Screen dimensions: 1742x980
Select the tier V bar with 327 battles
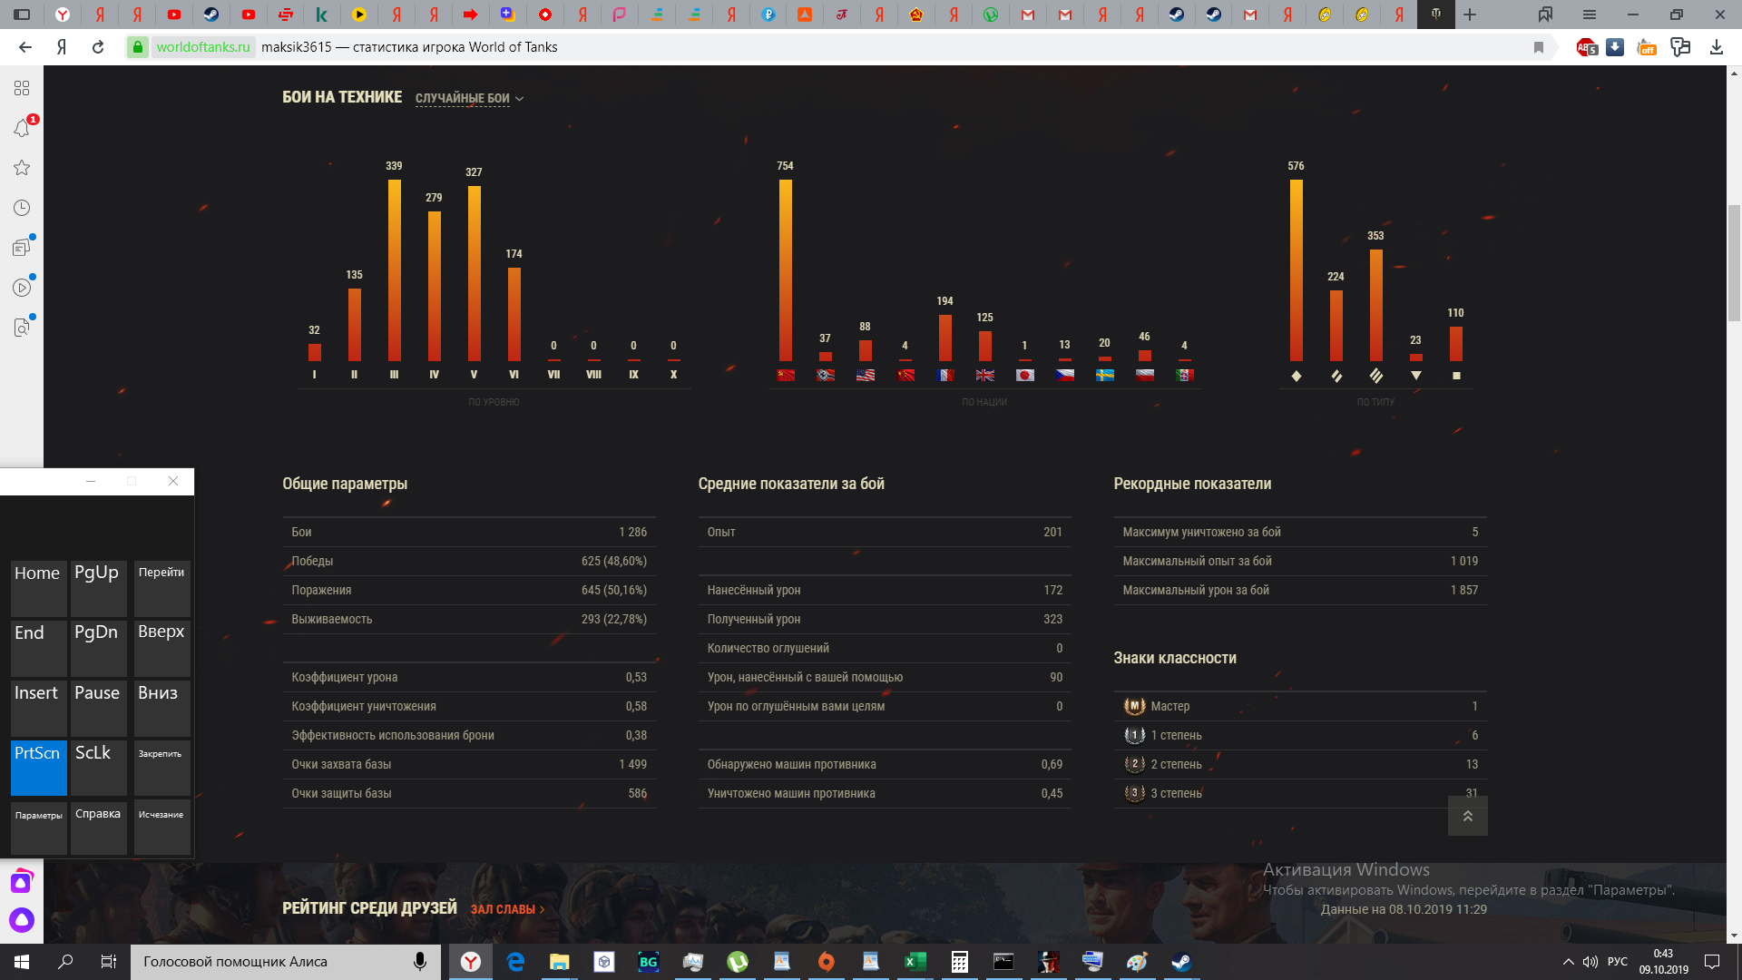(x=474, y=273)
